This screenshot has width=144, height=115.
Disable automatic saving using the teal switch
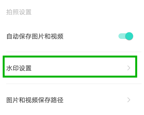coord(126,36)
